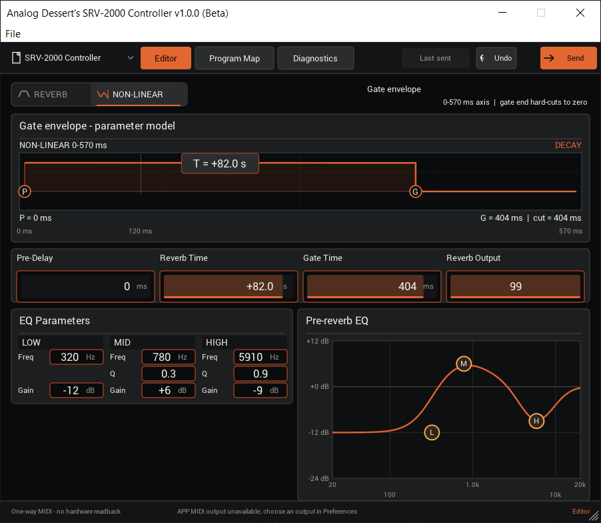This screenshot has width=601, height=523.
Task: Click the Last sent button
Action: pos(435,58)
